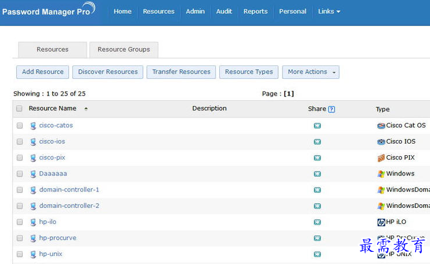Check the box for cisco-ios
This screenshot has width=430, height=264.
(x=20, y=142)
